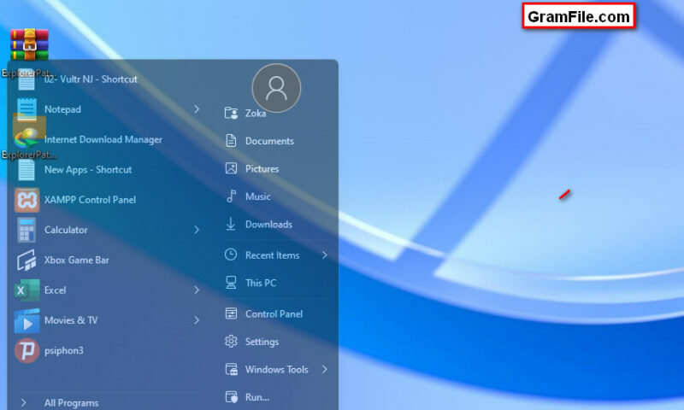Click the Pictures label text
The width and height of the screenshot is (684, 410).
(x=262, y=168)
